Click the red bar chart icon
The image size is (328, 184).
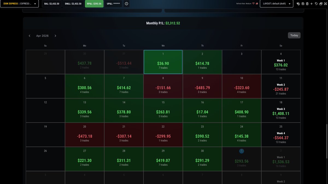point(257,4)
